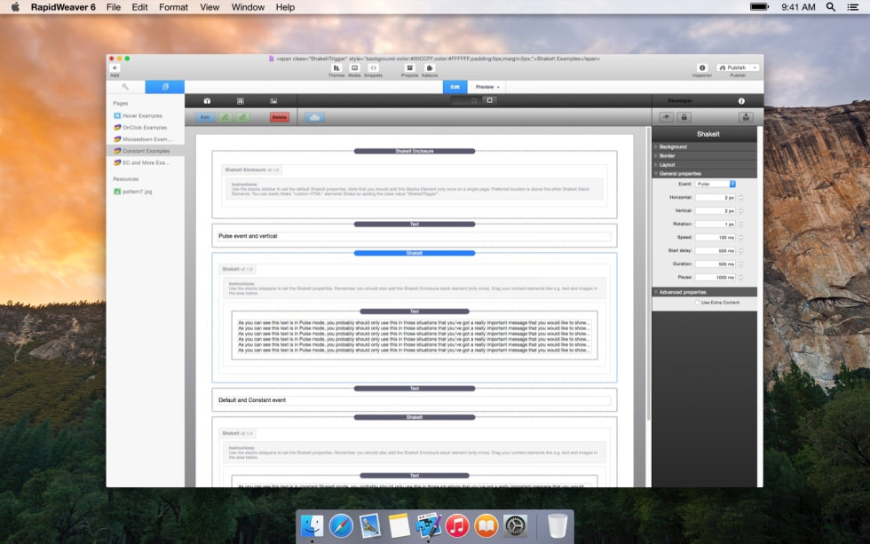
Task: Open the Publish dropdown arrow
Action: 755,67
